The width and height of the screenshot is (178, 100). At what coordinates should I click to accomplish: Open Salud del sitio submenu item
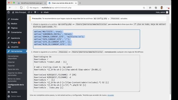coord(13,69)
